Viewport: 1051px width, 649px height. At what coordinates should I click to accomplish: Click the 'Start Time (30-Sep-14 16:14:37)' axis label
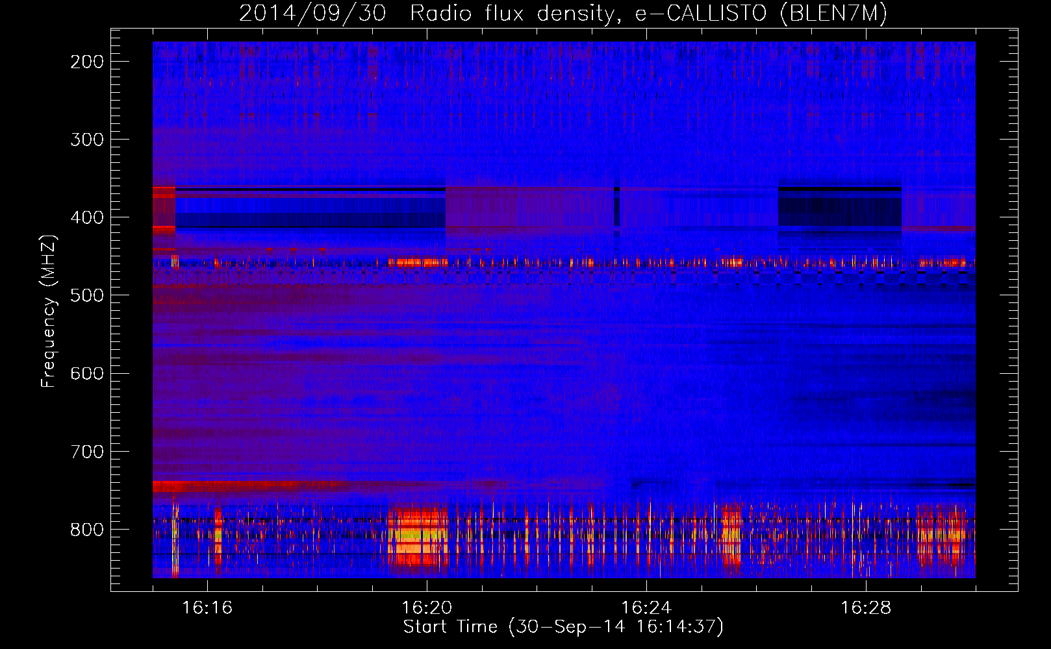[563, 627]
